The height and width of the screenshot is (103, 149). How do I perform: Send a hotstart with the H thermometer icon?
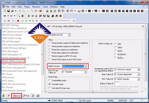(x=29, y=16)
